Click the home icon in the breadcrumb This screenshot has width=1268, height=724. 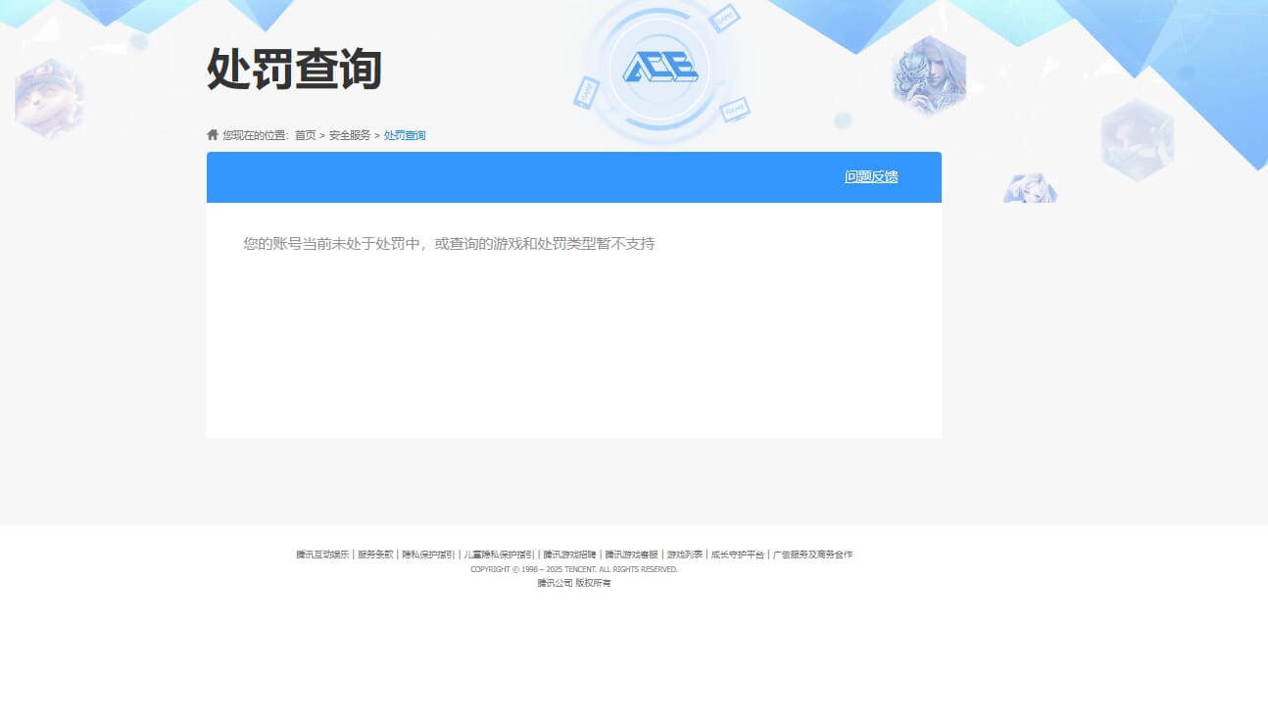click(213, 134)
